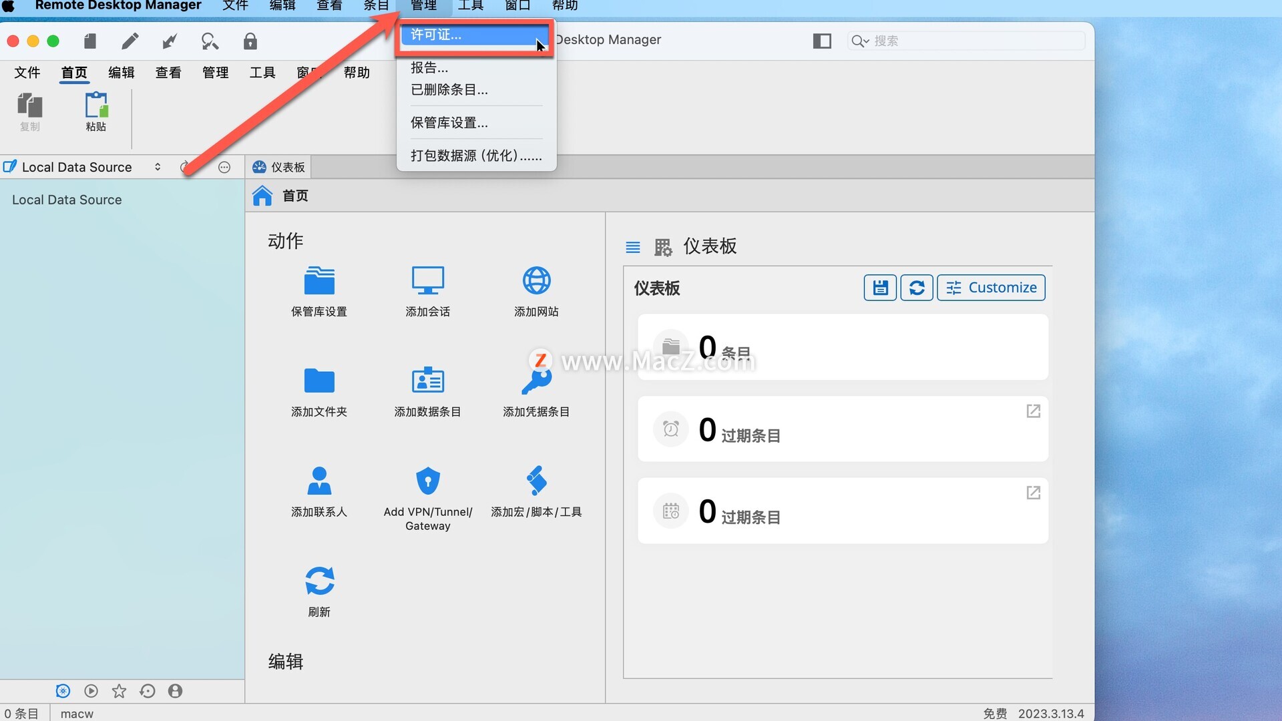Toggle the sidebar layout button near search

tap(822, 41)
